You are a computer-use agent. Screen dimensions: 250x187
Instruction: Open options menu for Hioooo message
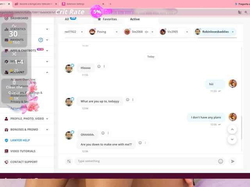point(104,67)
